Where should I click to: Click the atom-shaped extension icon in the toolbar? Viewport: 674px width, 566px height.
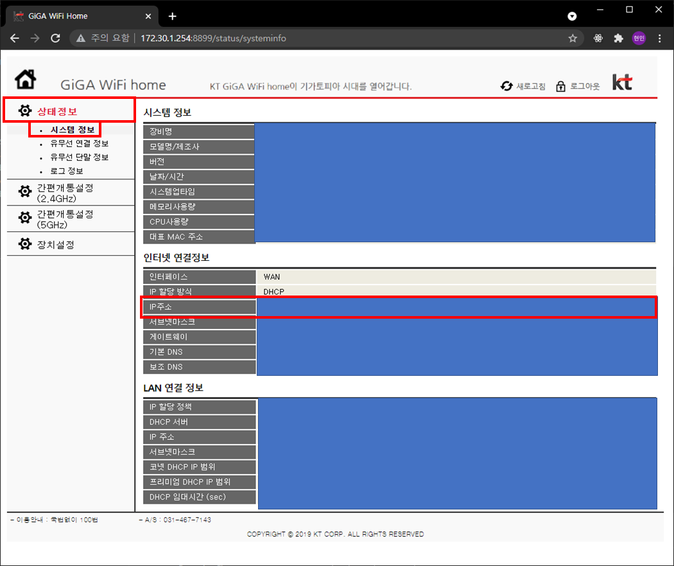(x=598, y=39)
